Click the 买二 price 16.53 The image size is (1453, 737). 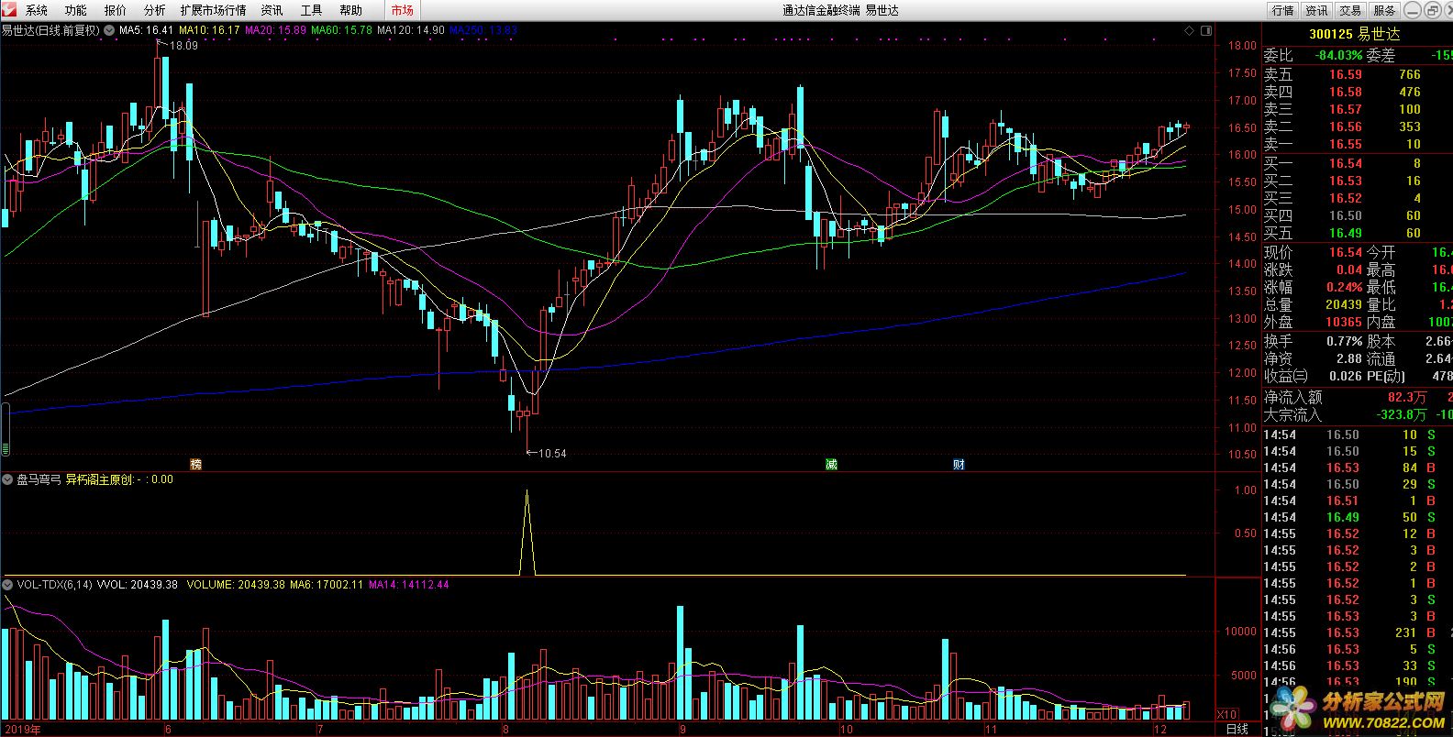[x=1345, y=181]
